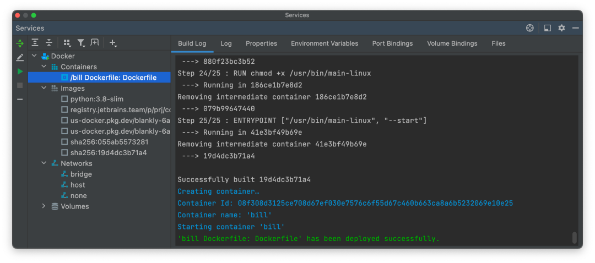Open the Port Bindings tab
The height and width of the screenshot is (263, 595).
coord(392,43)
